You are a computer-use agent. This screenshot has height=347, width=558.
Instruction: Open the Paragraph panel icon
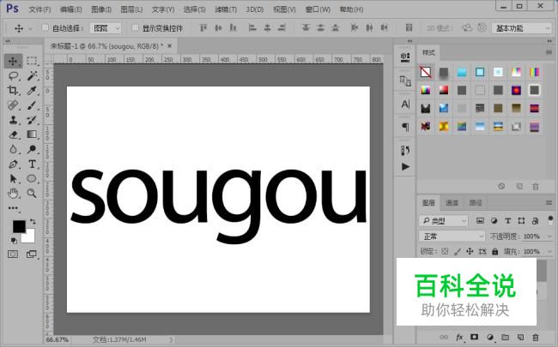[x=405, y=127]
